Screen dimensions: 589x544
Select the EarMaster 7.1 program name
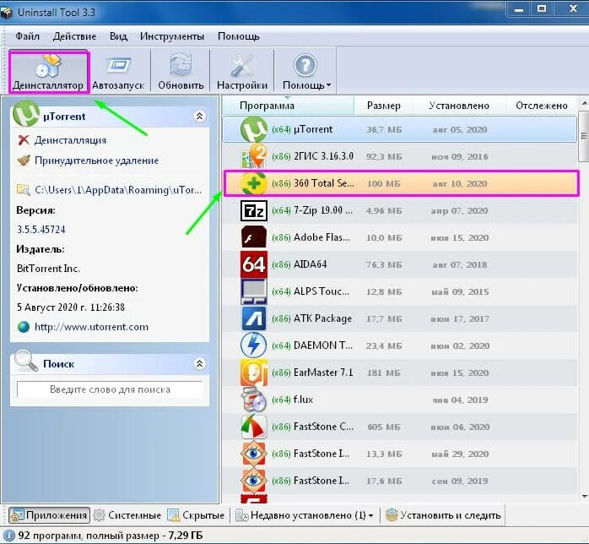(323, 373)
